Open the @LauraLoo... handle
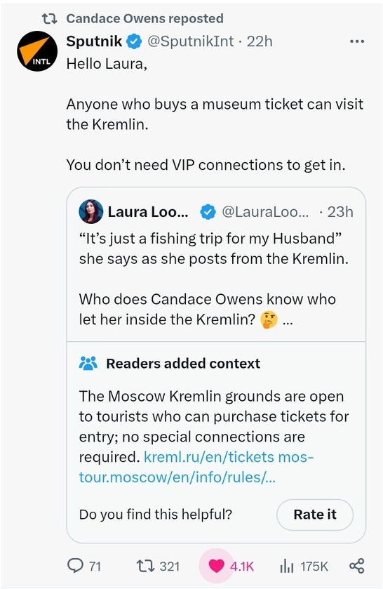 point(265,212)
